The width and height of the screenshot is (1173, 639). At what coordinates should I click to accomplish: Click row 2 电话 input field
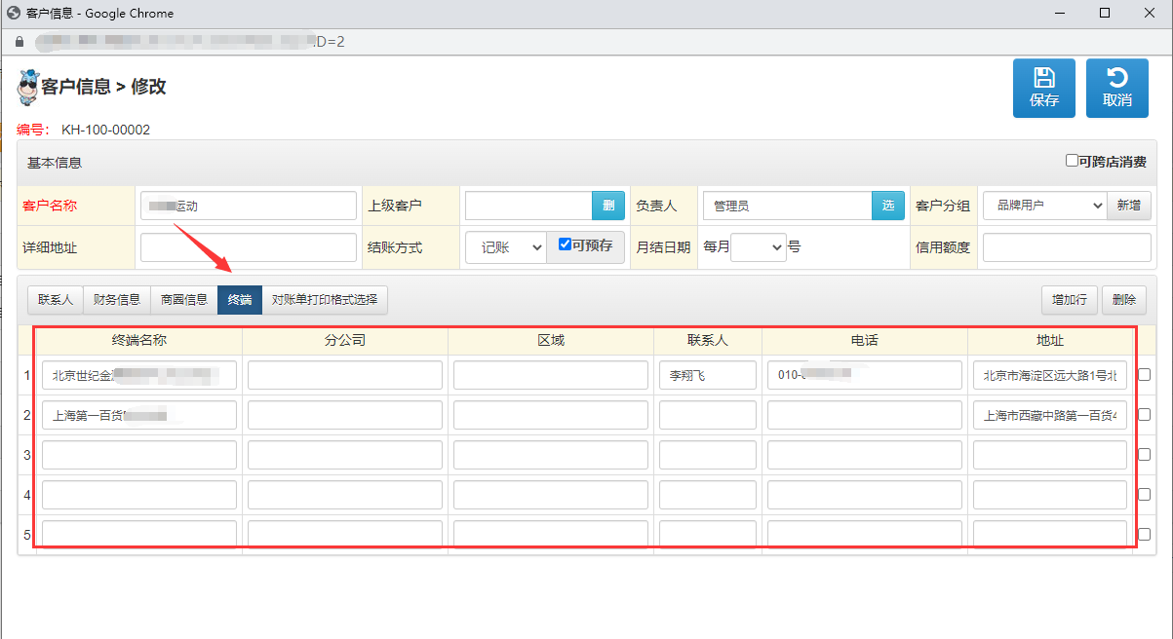(x=865, y=415)
